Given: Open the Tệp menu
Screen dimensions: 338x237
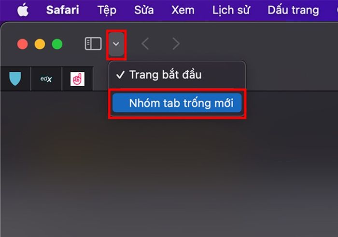Looking at the screenshot, I should (x=107, y=10).
